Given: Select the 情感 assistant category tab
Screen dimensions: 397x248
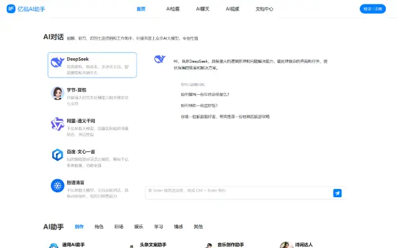Looking at the screenshot, I should coord(178,226).
